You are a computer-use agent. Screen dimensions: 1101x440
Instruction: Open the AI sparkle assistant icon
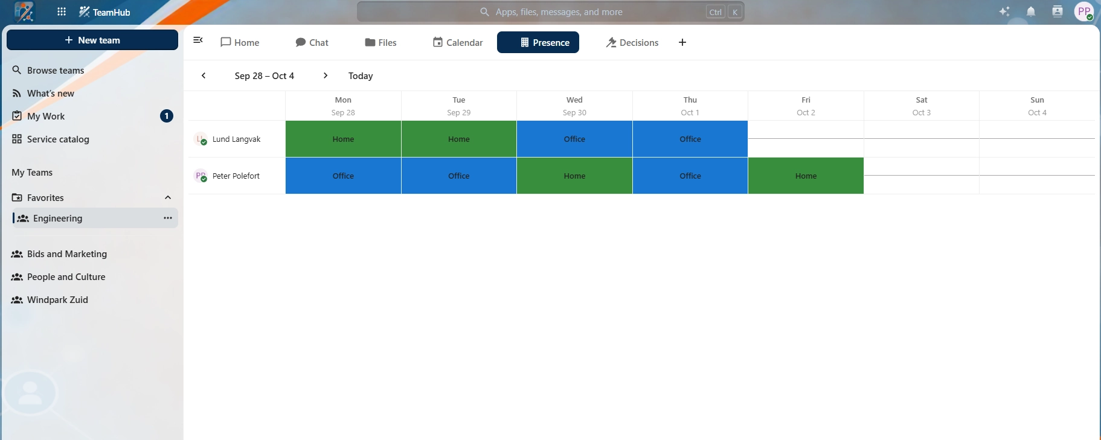pyautogui.click(x=1004, y=12)
